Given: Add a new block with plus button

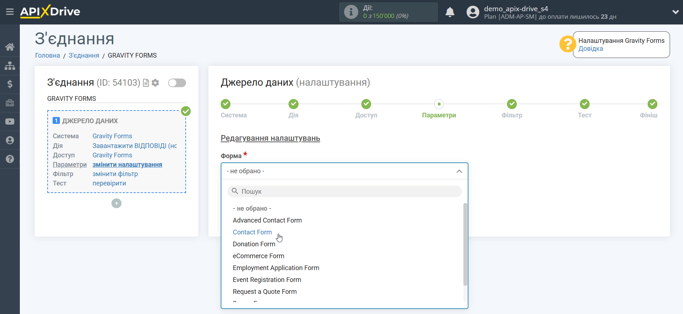Looking at the screenshot, I should [x=116, y=203].
